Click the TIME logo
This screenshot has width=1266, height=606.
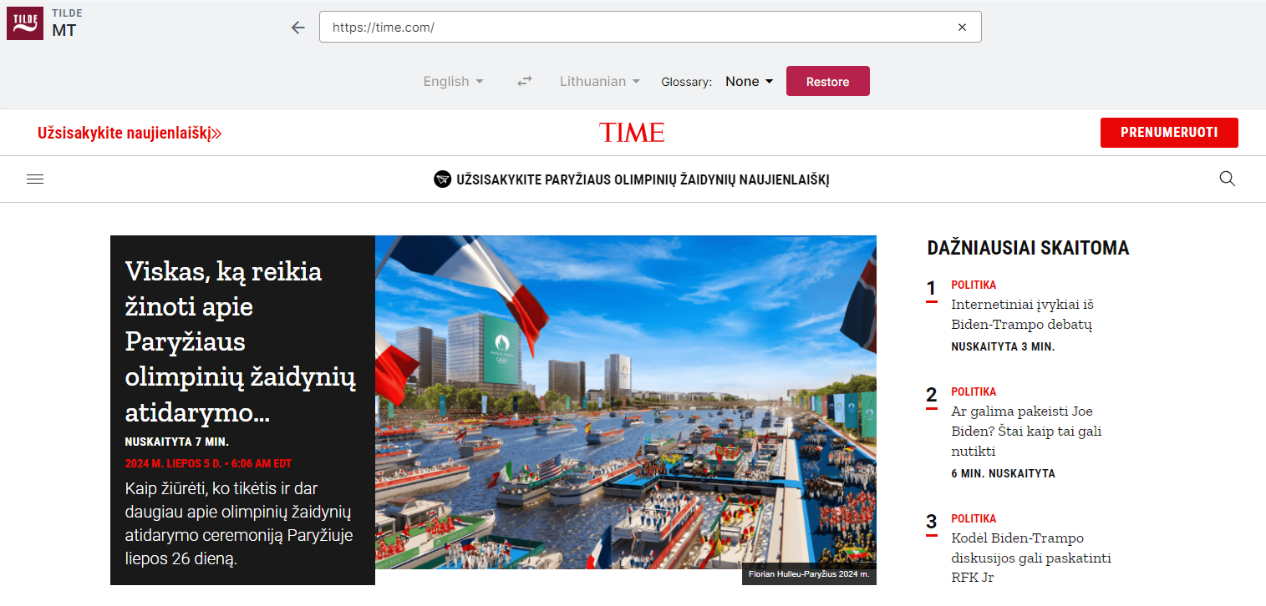tap(632, 133)
